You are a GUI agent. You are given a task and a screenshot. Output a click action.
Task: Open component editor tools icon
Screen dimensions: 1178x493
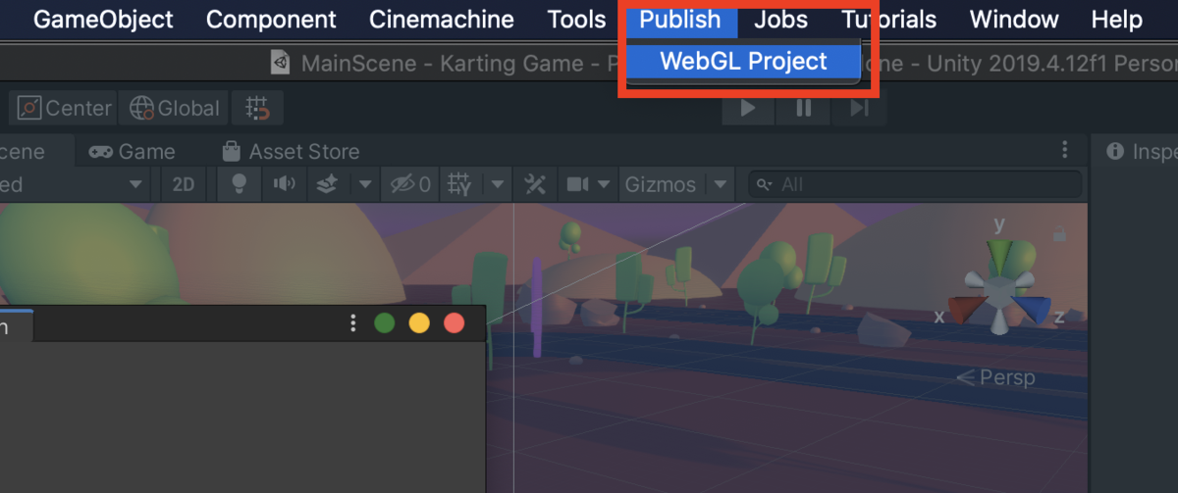pyautogui.click(x=535, y=184)
